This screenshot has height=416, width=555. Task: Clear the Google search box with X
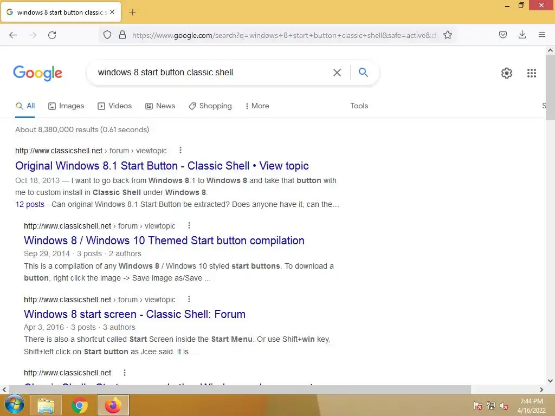[337, 73]
